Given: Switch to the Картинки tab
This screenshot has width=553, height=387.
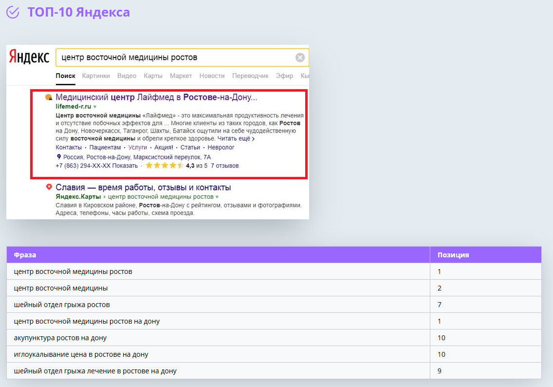Looking at the screenshot, I should pos(96,76).
